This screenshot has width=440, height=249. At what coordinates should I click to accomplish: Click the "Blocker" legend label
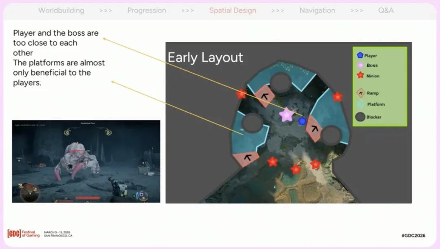click(374, 117)
